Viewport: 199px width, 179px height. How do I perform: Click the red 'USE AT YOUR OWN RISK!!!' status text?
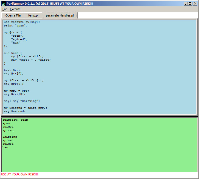click(19, 174)
